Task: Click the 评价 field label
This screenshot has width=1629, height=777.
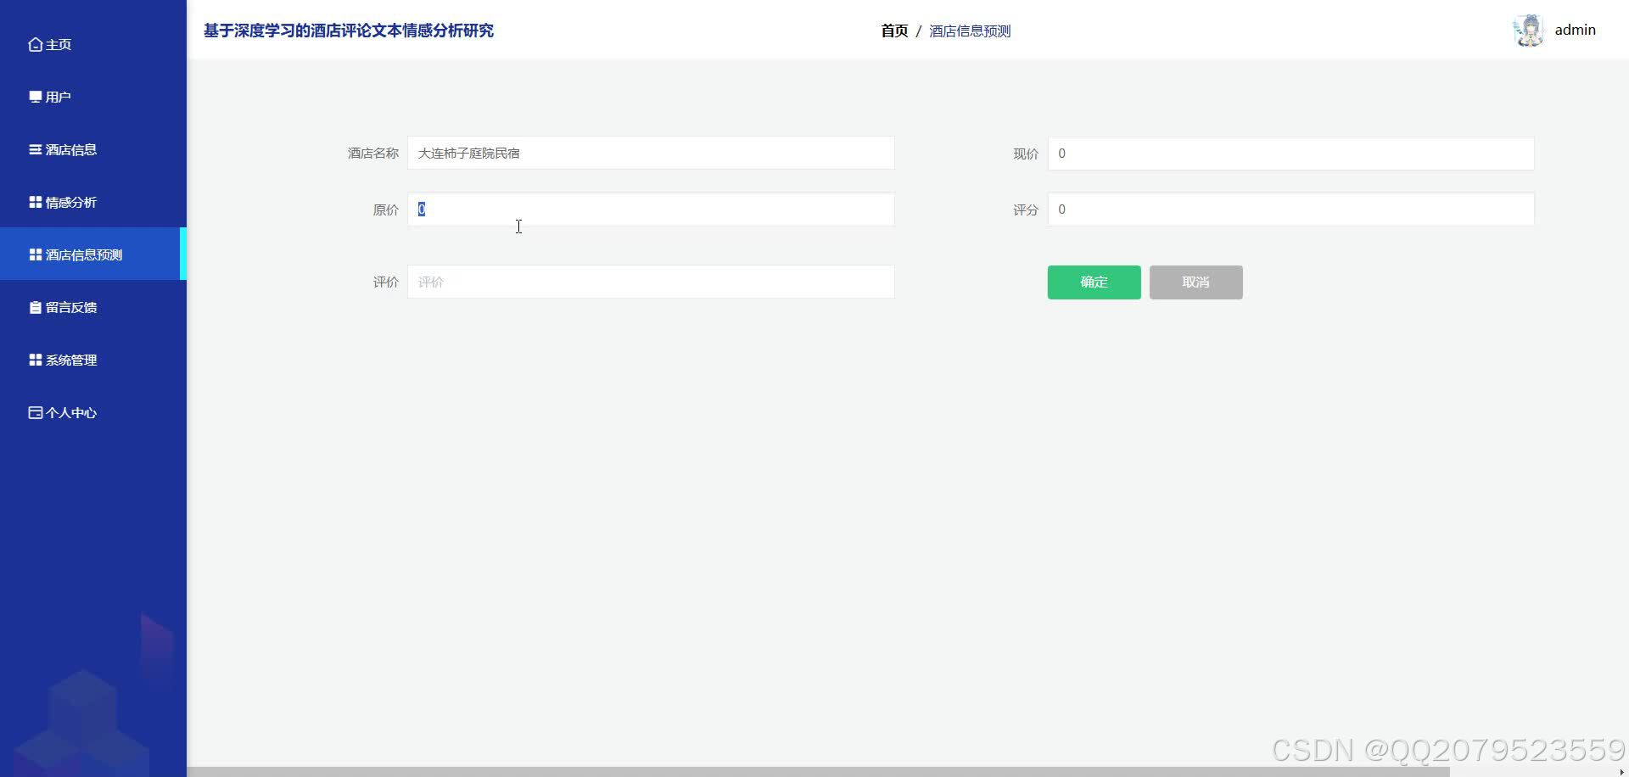Action: pyautogui.click(x=385, y=282)
